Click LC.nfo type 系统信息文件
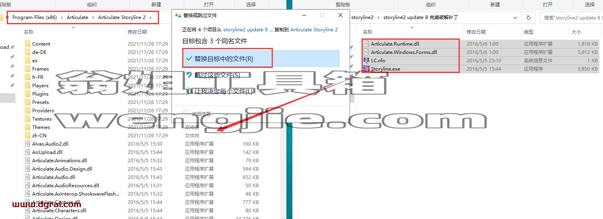This screenshot has height=219, width=603. point(538,60)
